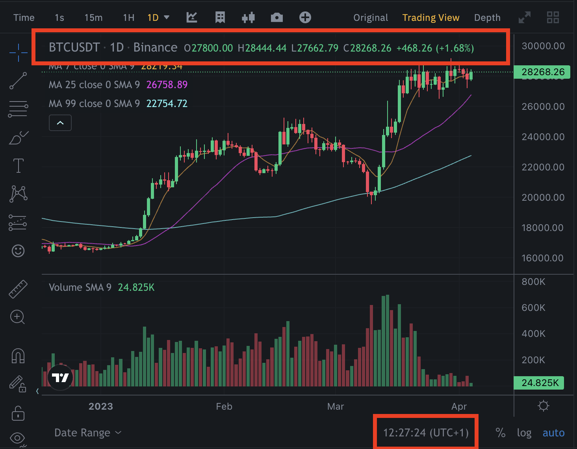Toggle percent scale mode
577x449 pixels.
[x=501, y=433]
